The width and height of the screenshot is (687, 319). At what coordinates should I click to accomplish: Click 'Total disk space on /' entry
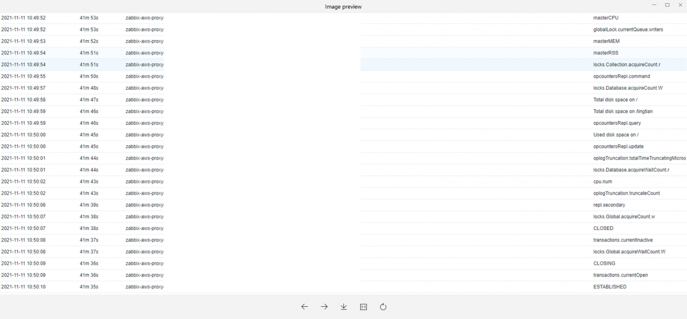click(615, 100)
